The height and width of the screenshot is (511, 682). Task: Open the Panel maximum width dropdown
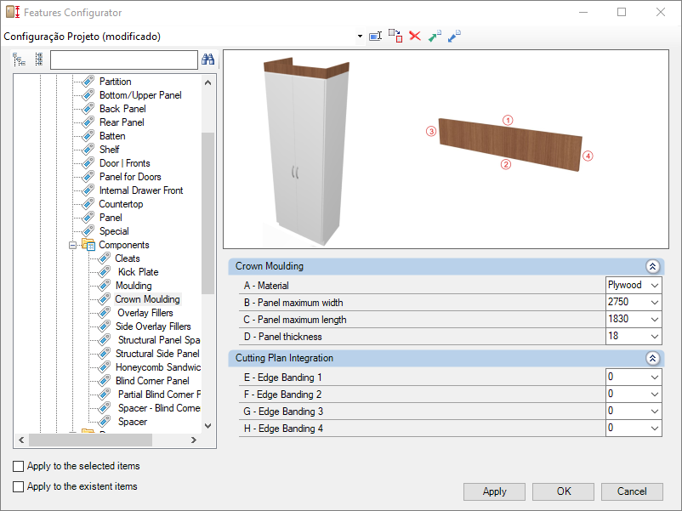pyautogui.click(x=654, y=302)
